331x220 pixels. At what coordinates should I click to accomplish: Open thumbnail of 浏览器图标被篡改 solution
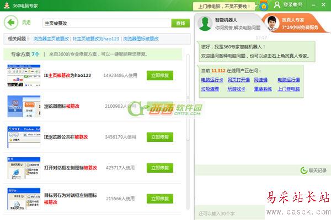coord(24,106)
